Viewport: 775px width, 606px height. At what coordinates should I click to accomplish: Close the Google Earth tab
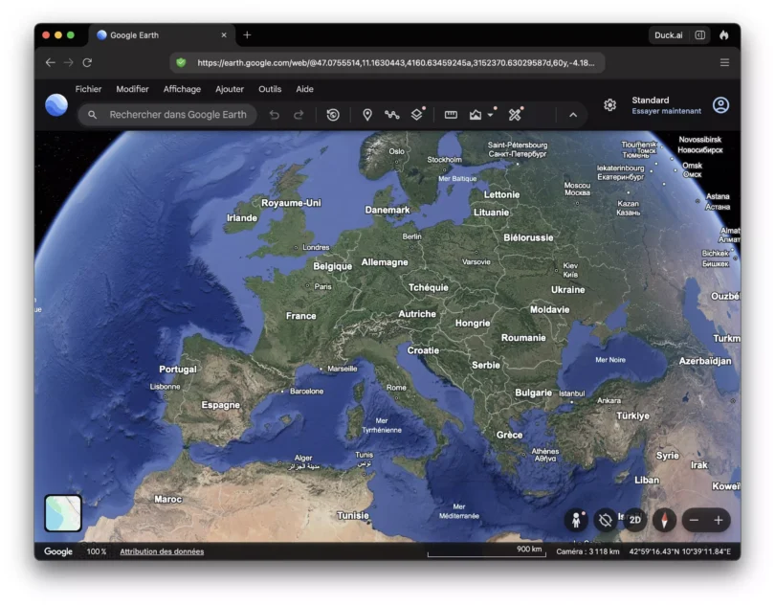point(224,35)
